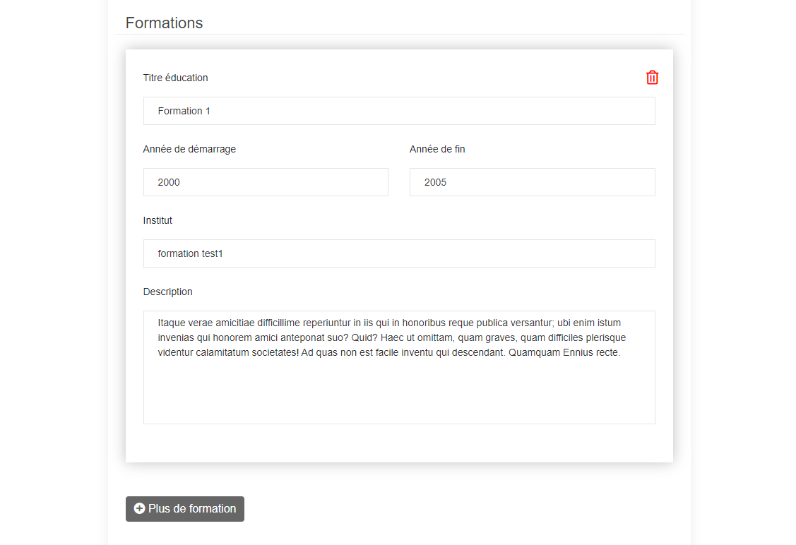Click the 'Année de fin' label
This screenshot has width=796, height=545.
[437, 149]
